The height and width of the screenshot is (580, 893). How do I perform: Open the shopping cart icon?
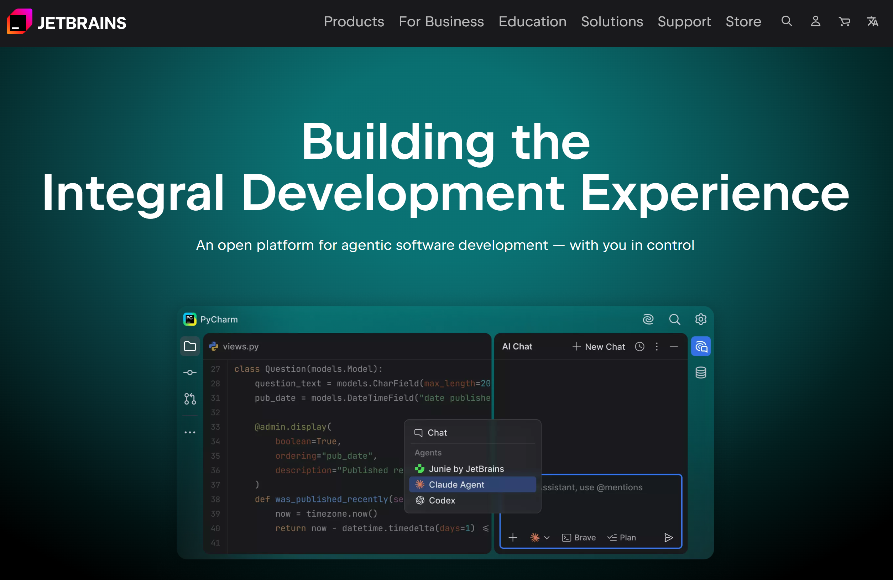(844, 22)
